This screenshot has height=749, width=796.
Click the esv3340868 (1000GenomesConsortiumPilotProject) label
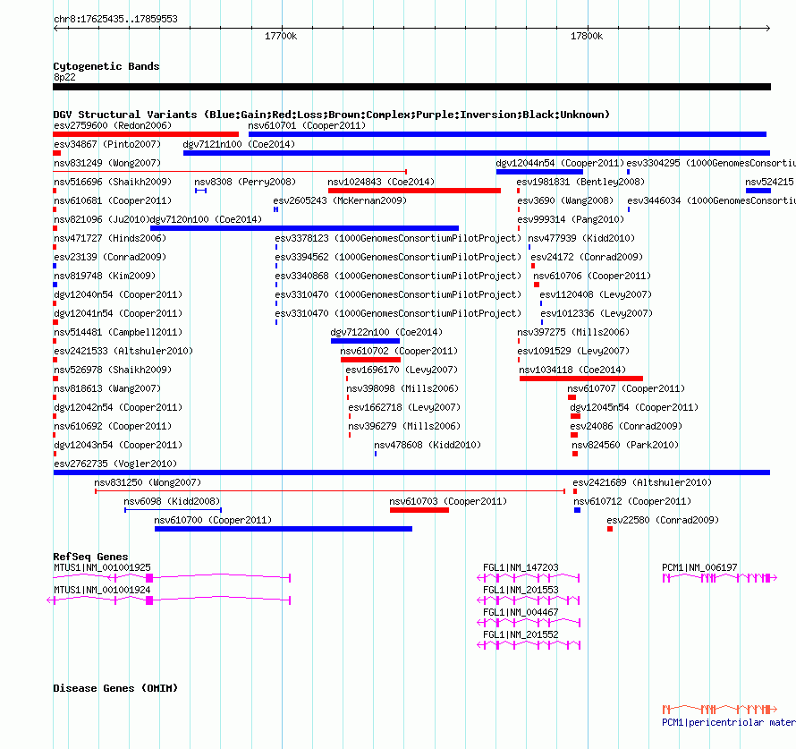(x=398, y=276)
